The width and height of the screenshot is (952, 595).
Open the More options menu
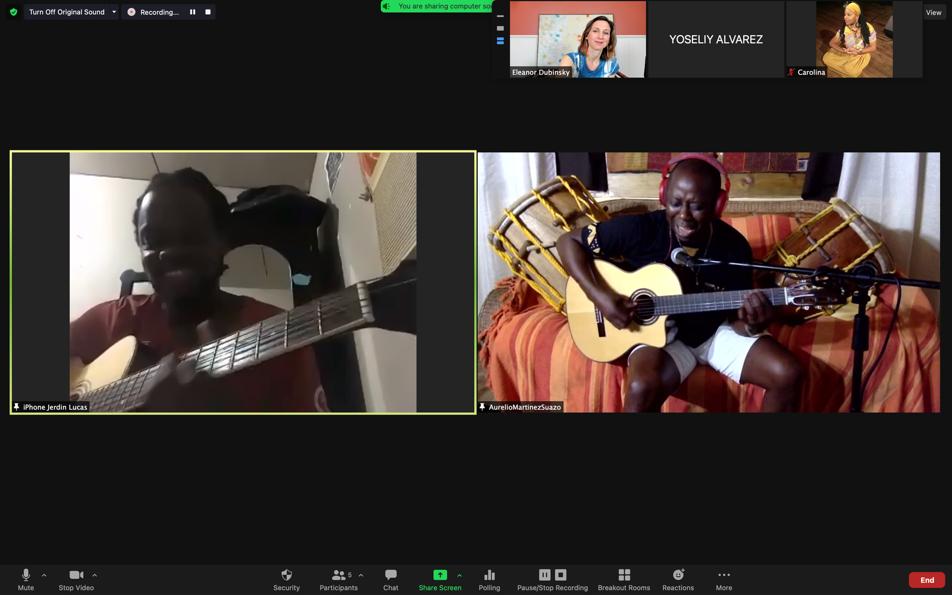[x=724, y=580]
